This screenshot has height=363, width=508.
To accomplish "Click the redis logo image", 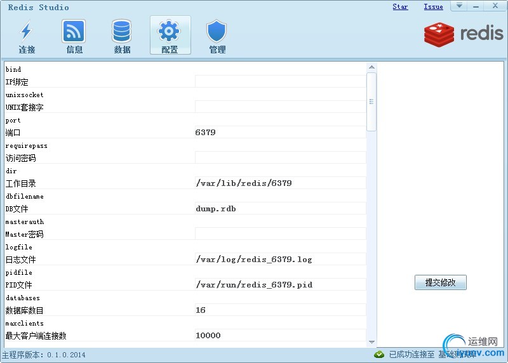I will click(x=464, y=34).
